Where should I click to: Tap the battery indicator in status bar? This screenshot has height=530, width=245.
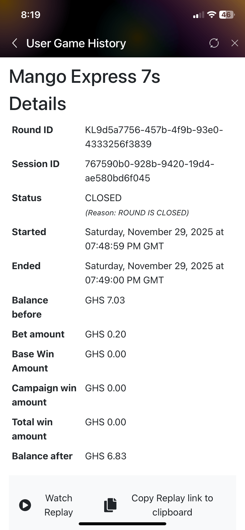pyautogui.click(x=227, y=15)
